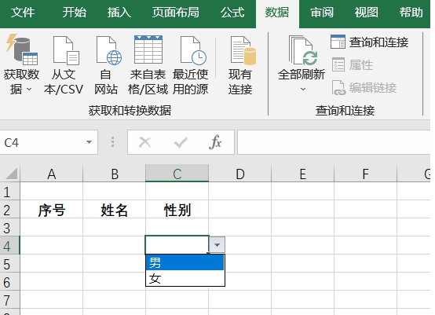Image resolution: width=435 pixels, height=315 pixels.
Task: Click cell C2 containing 性别
Action: pos(177,210)
